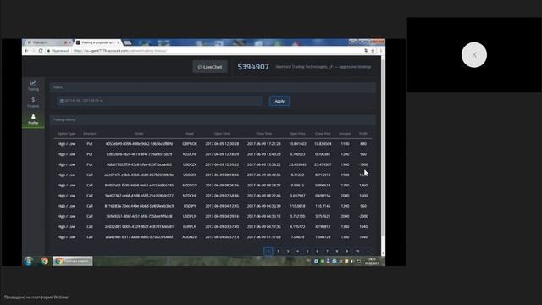The image size is (542, 305).
Task: Go to pagination page 2
Action: pos(278,252)
